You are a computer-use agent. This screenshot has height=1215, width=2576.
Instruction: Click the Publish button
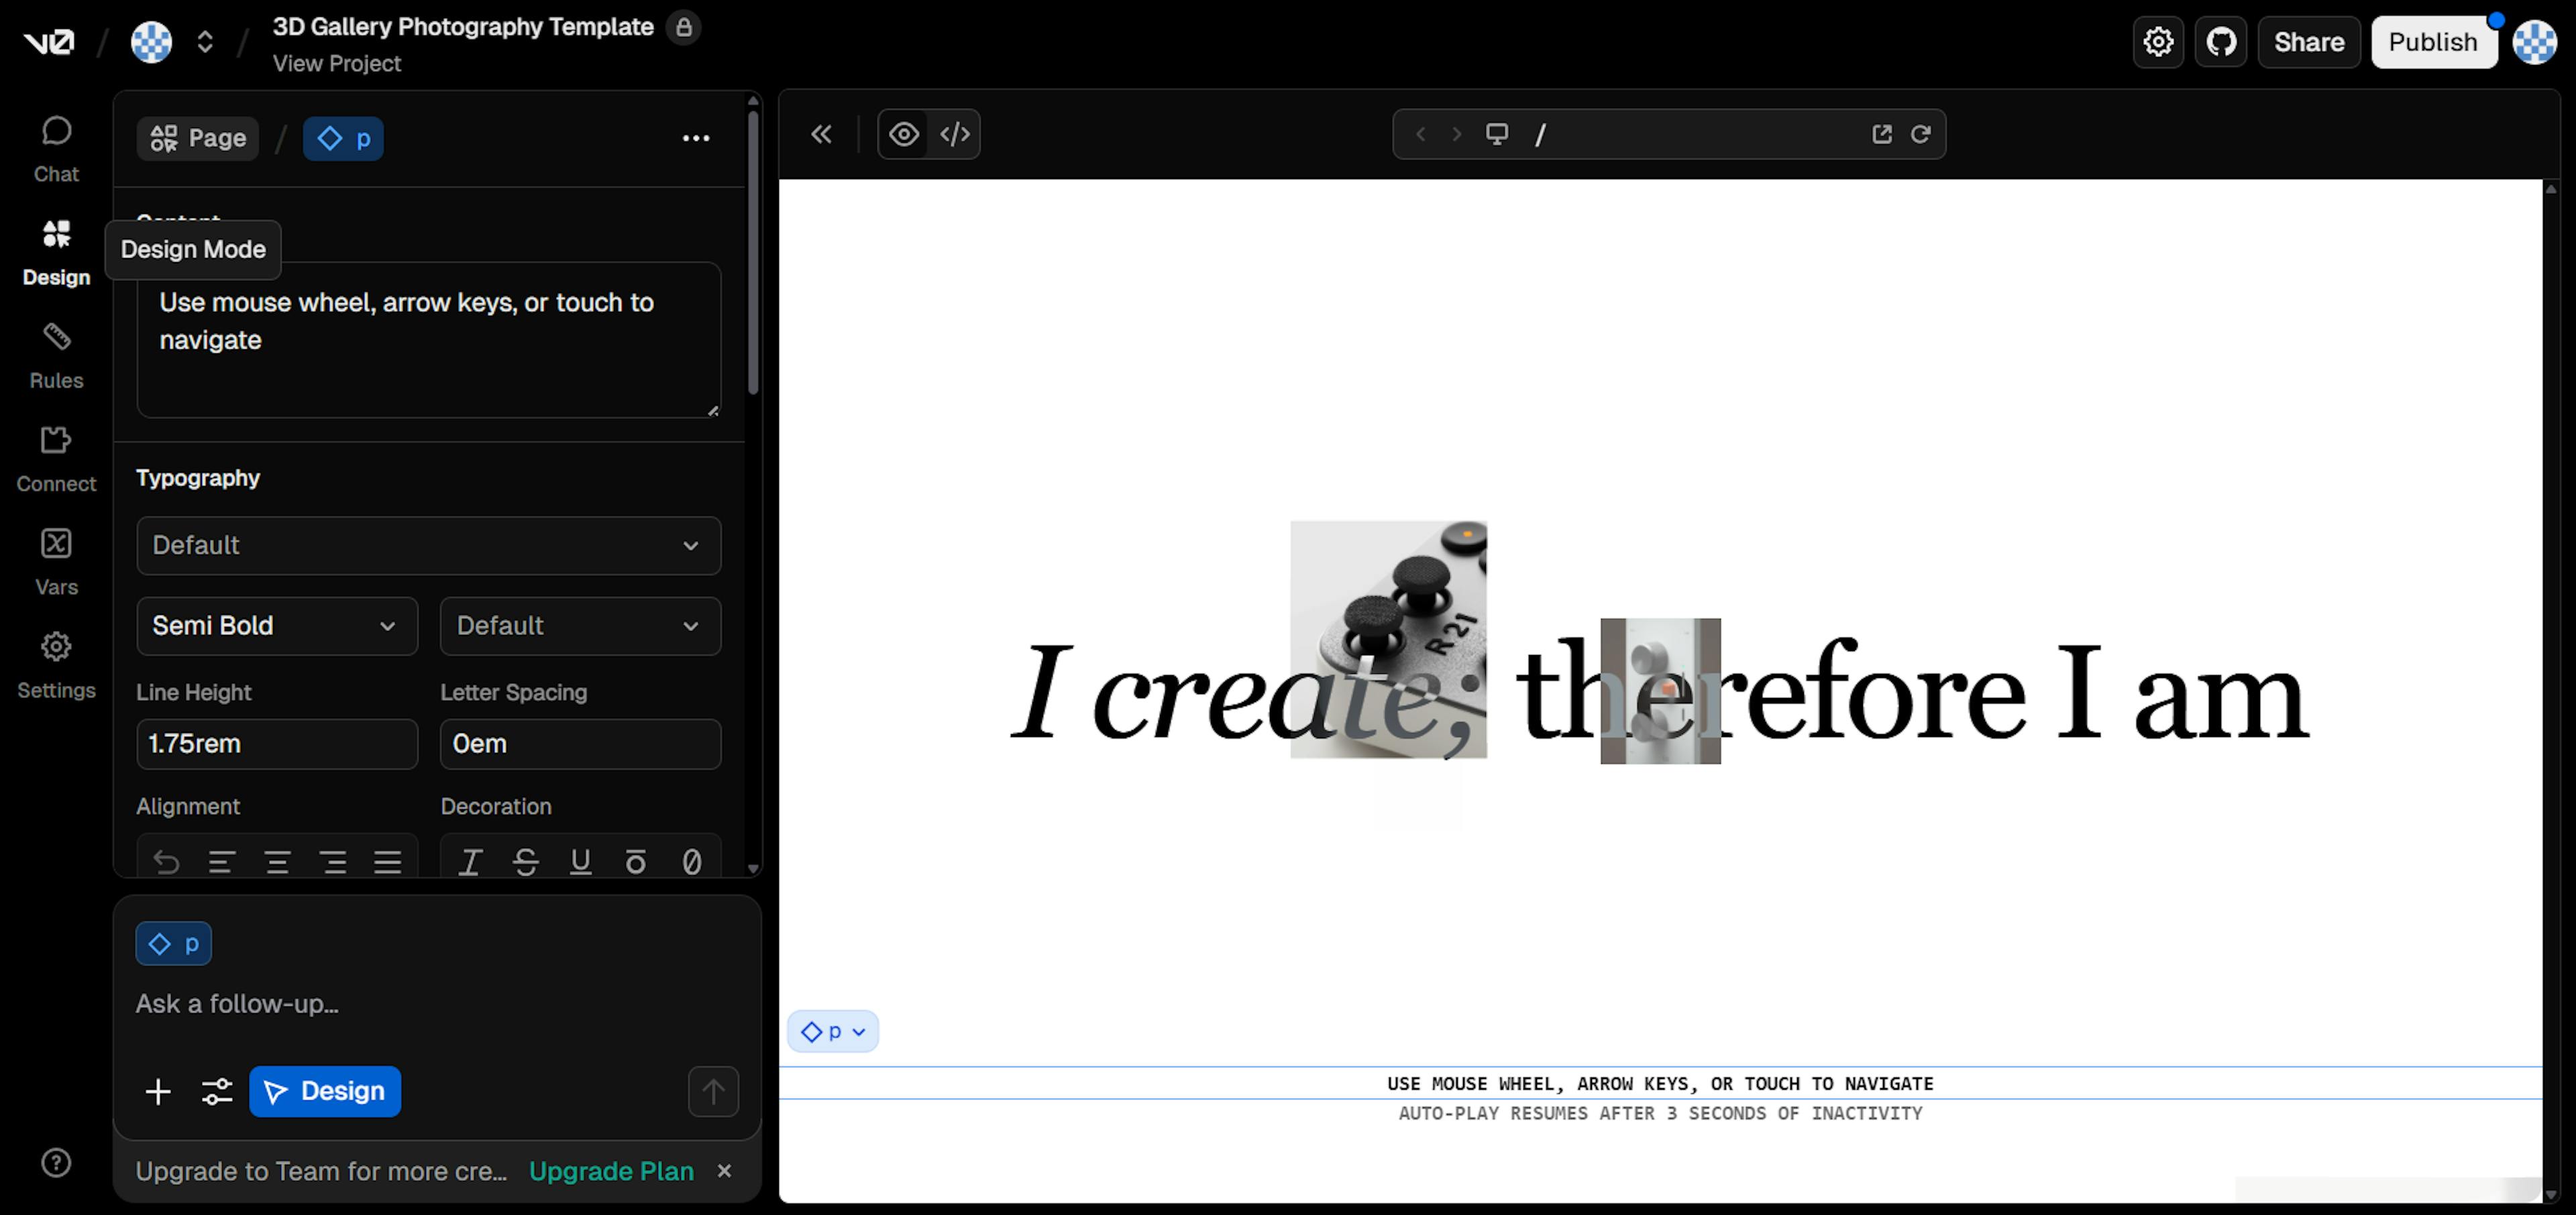pos(2432,42)
